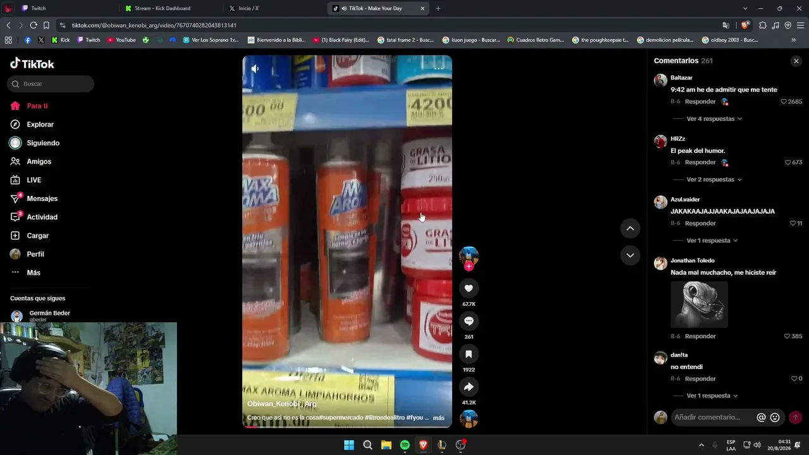Like Baltazar's comment
809x455 pixels.
[784, 102]
